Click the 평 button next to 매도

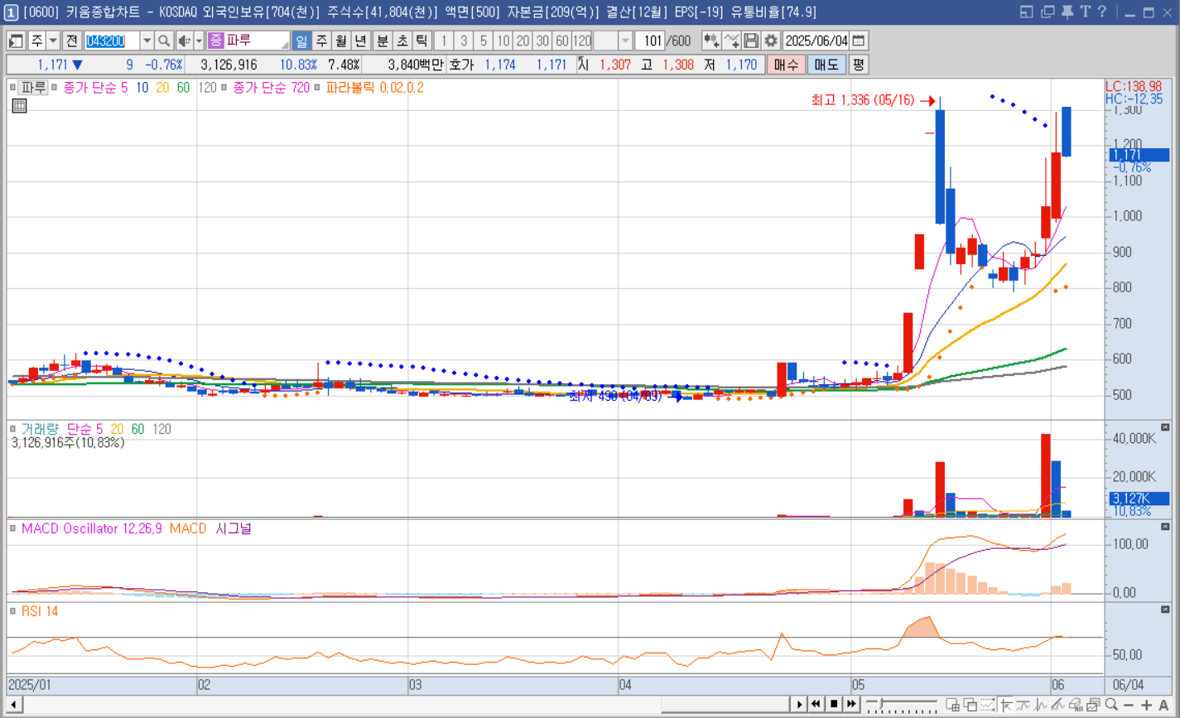(x=859, y=65)
